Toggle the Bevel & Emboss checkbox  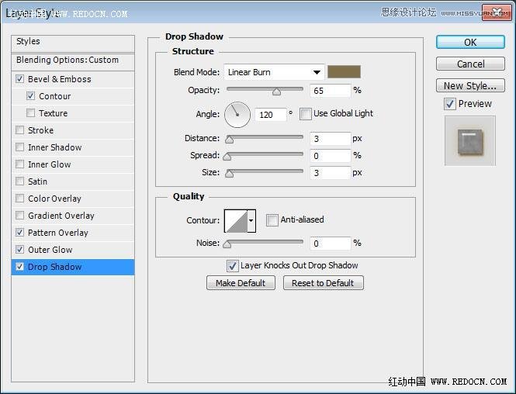pos(19,79)
